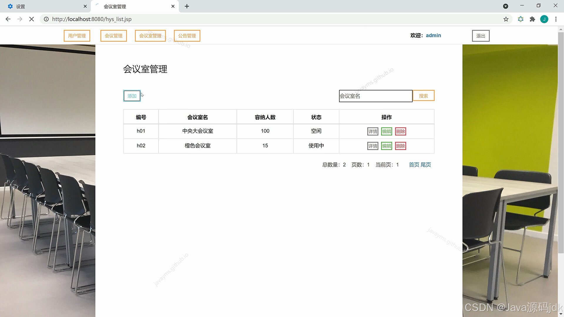
Task: Open the green J profile avatar
Action: click(x=544, y=19)
